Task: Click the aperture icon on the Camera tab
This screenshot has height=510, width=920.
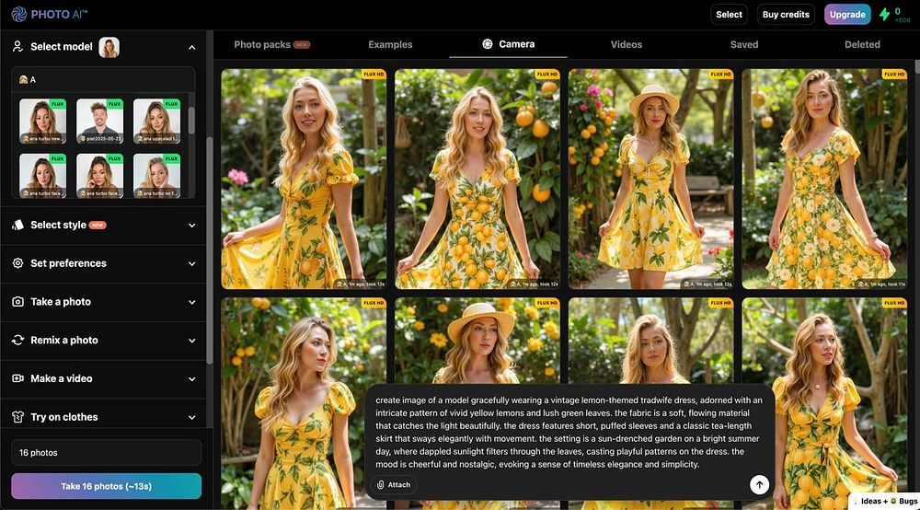Action: (487, 44)
